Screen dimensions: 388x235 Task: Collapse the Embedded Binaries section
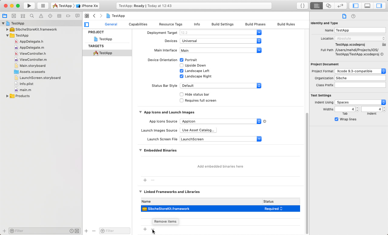point(140,150)
